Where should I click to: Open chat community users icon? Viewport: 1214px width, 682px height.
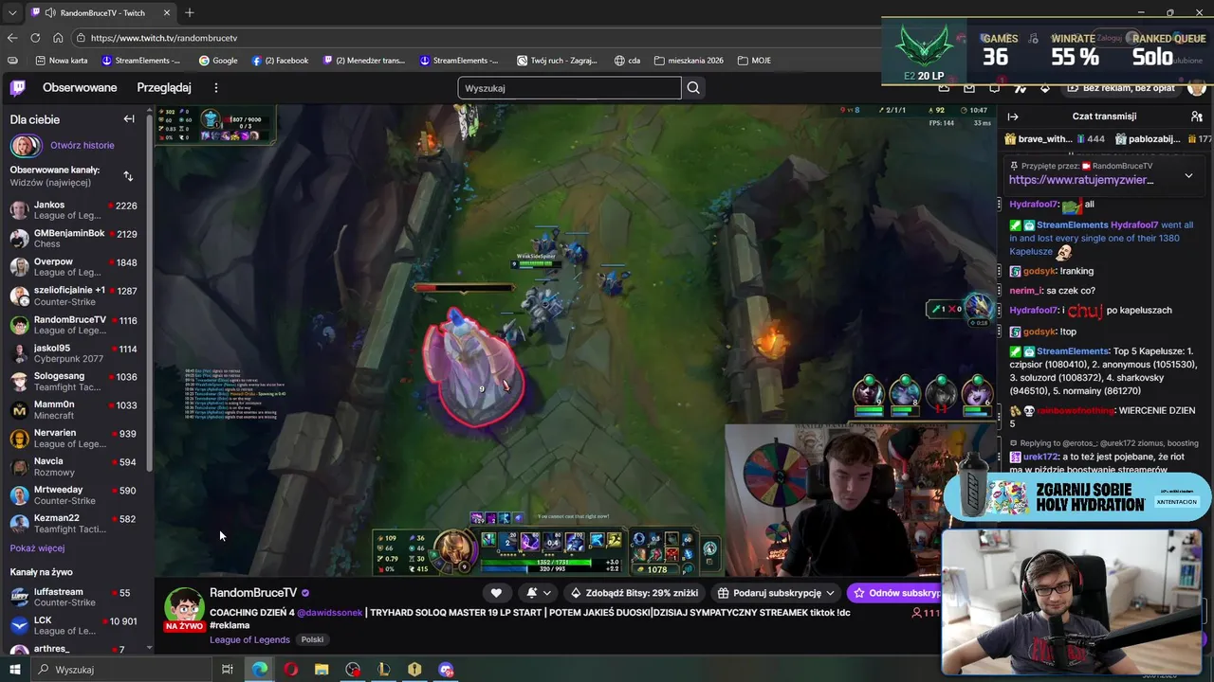[x=1197, y=117]
